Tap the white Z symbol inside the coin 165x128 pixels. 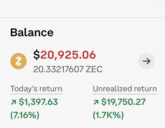click(19, 61)
